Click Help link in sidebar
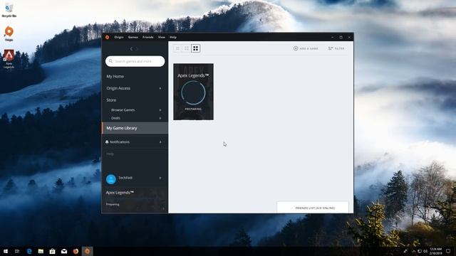This screenshot has height=256, width=456. pos(110,154)
